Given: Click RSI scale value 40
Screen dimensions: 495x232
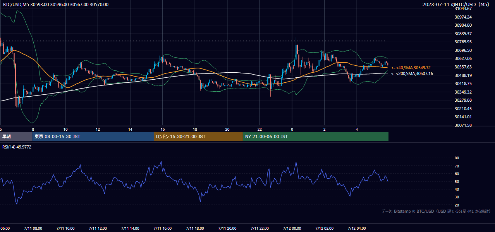Looking at the screenshot, I should click(457, 189).
